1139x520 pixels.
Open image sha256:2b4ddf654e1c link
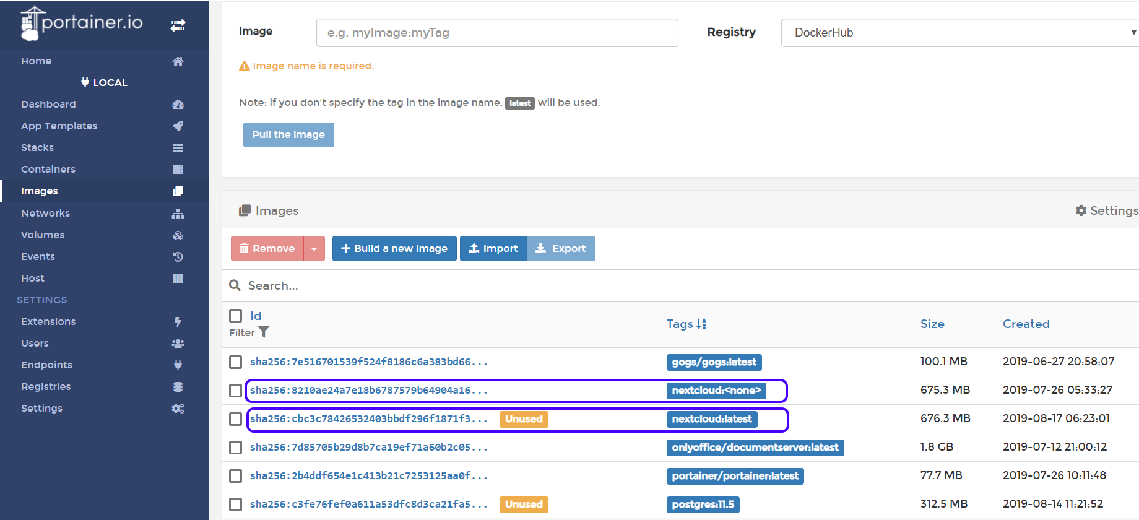(369, 476)
